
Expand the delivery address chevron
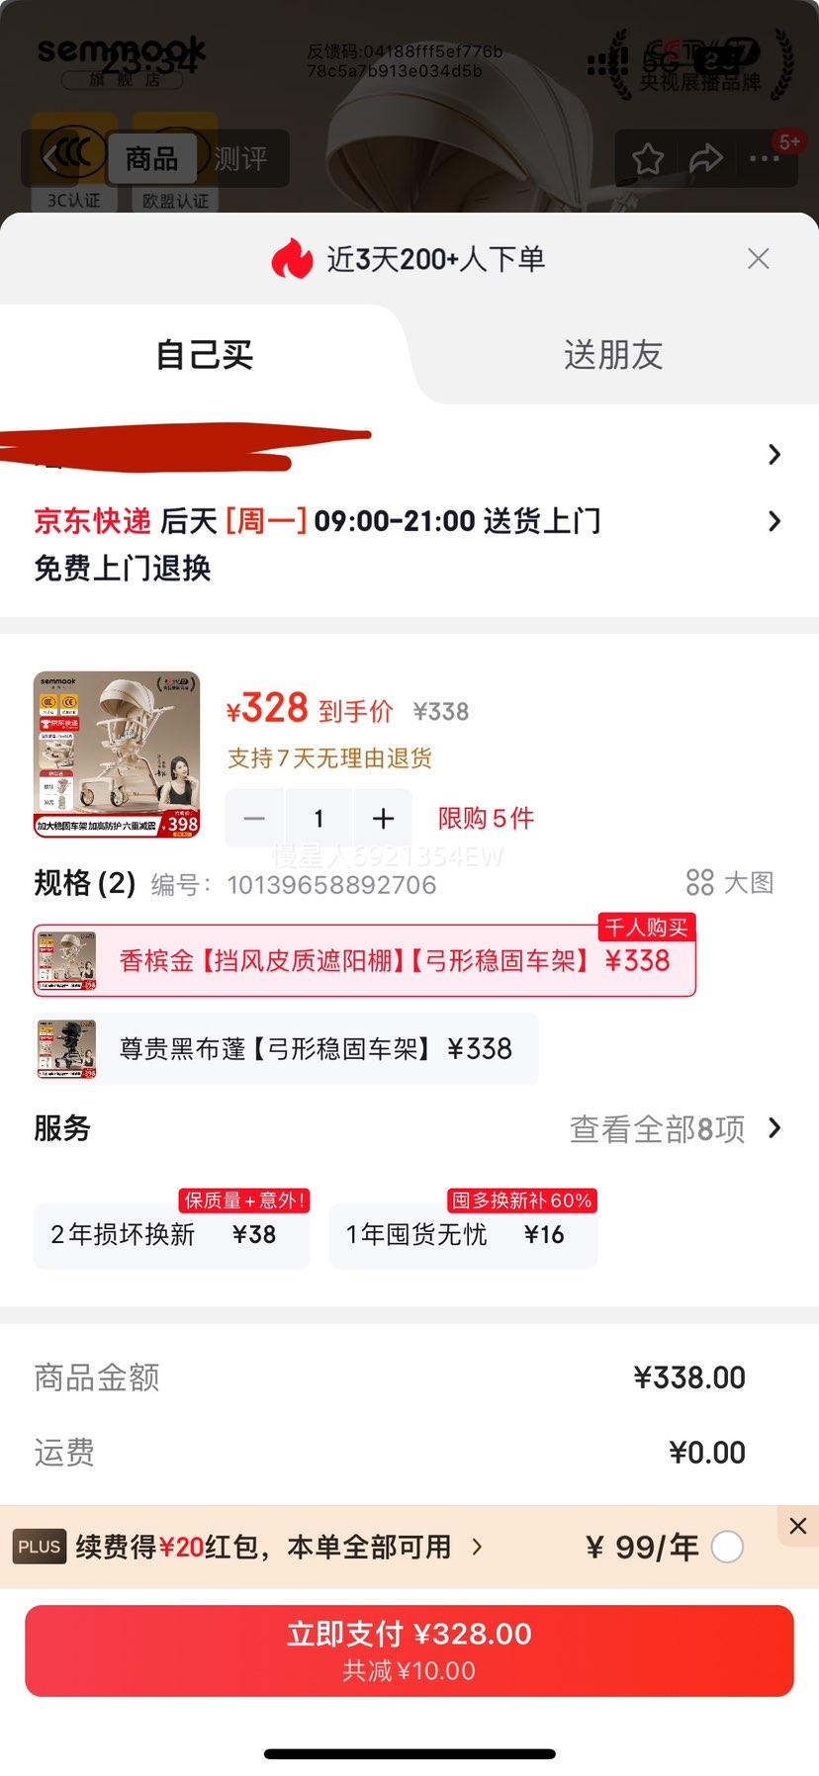point(774,454)
